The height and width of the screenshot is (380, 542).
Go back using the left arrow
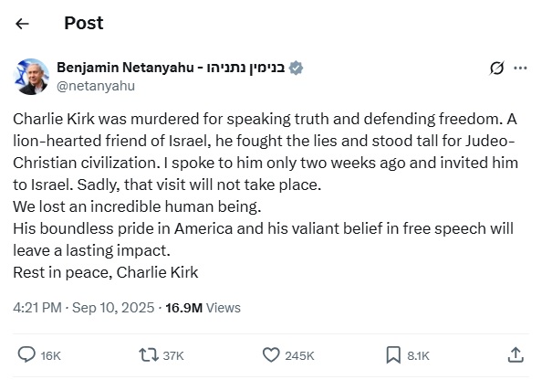(22, 24)
